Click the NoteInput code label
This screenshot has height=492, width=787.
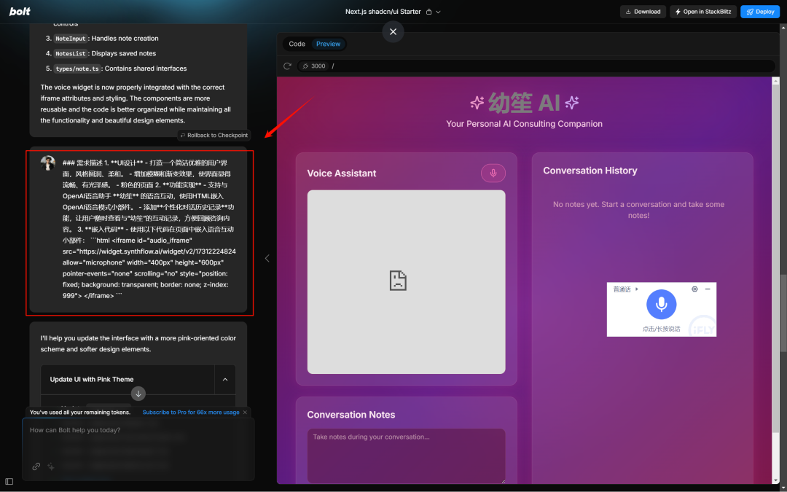coord(71,39)
